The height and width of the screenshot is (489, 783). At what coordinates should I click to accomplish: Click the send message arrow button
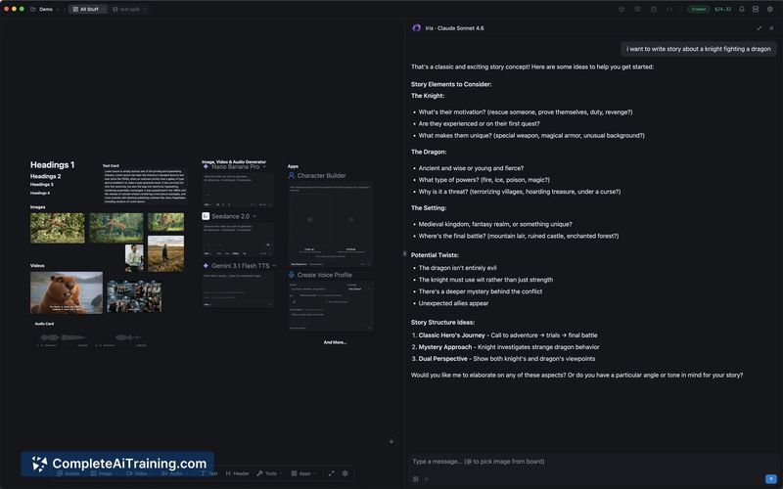click(x=772, y=478)
